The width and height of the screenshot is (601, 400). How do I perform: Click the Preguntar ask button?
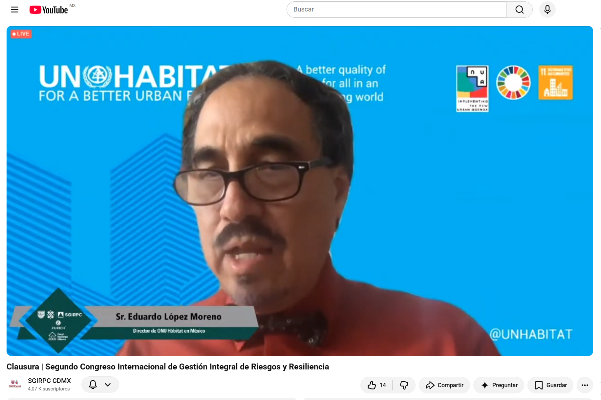(x=499, y=385)
